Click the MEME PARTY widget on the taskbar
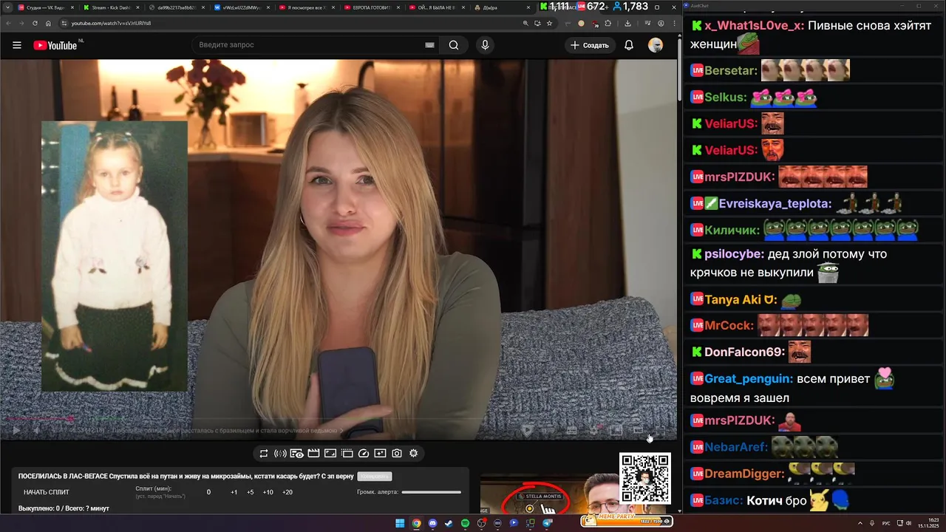The height and width of the screenshot is (532, 946). pyautogui.click(x=626, y=521)
